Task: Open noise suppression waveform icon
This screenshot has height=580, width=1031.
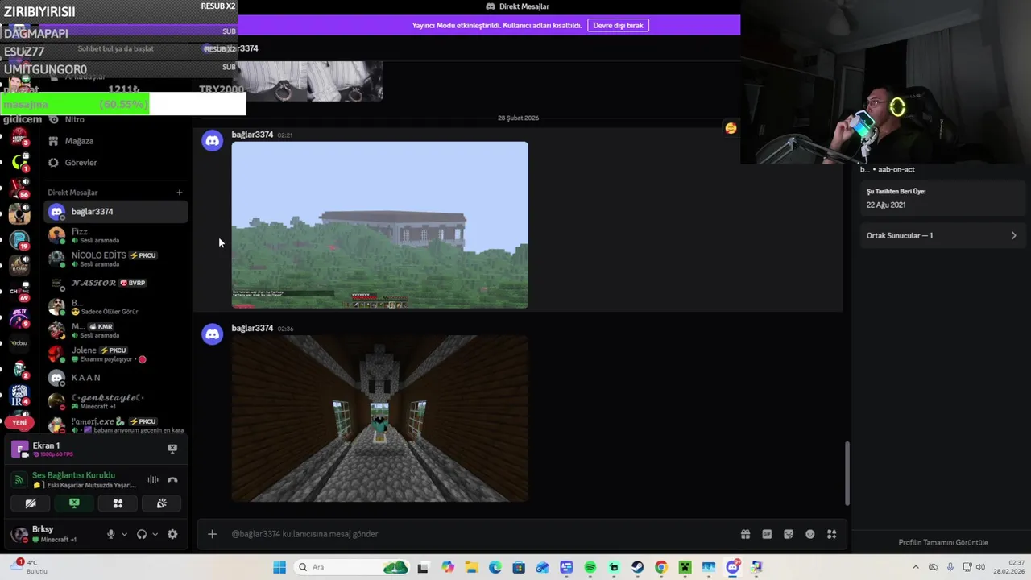Action: coord(153,479)
